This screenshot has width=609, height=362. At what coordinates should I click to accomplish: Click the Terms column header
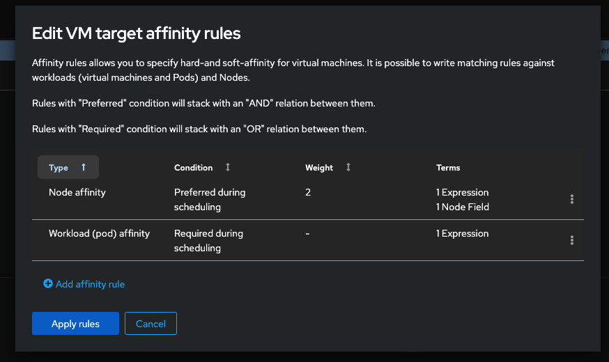[448, 168]
